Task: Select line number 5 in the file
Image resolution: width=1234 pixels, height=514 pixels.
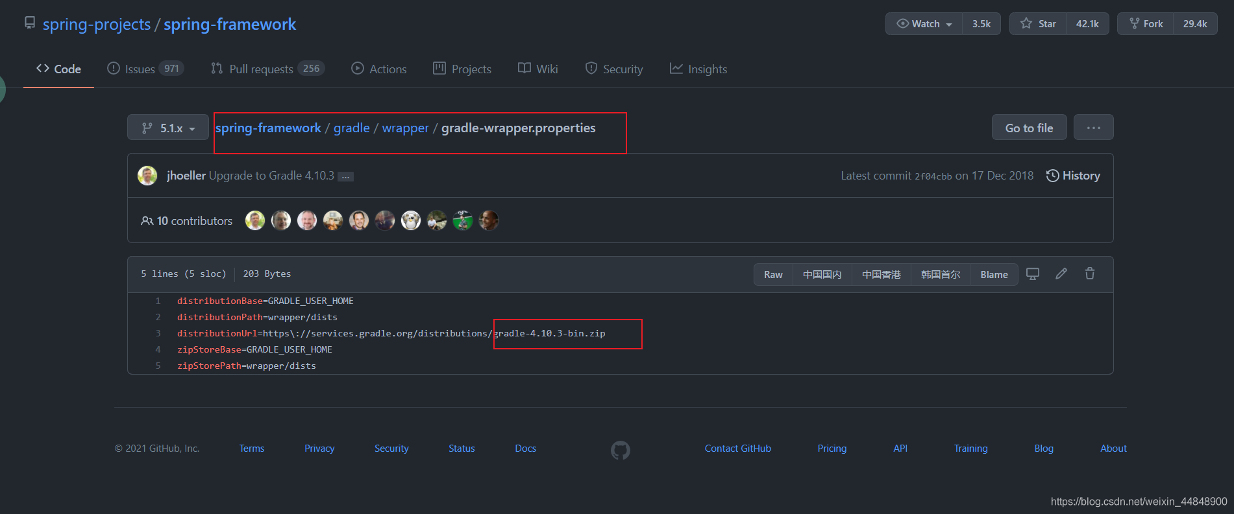Action: [x=158, y=366]
